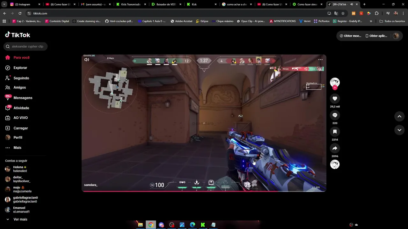Focus the TikTok search field

25,46
